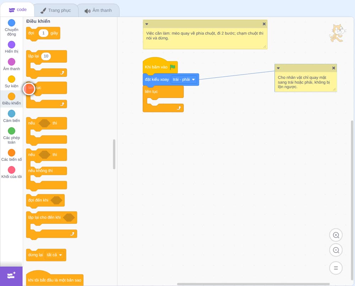Open the Âm thanh tab
Image resolution: width=355 pixels, height=286 pixels.
(x=98, y=10)
